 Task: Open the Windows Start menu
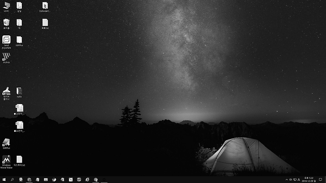(4, 179)
